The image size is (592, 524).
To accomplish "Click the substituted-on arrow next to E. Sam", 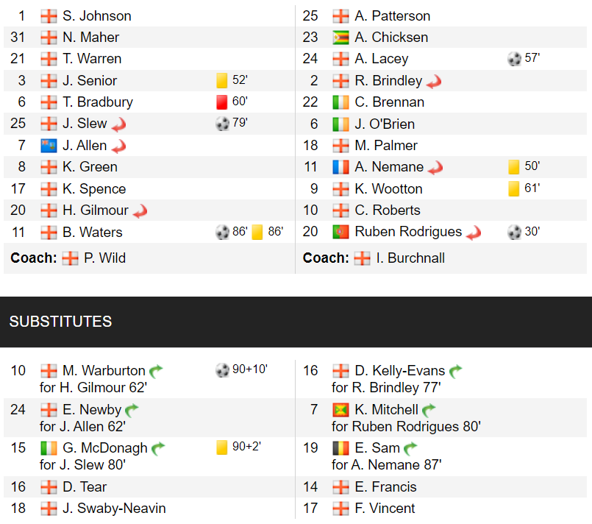I will pos(411,448).
